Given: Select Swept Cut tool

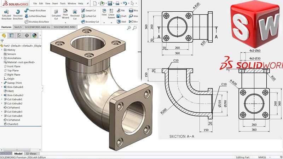Looking at the screenshot, I should 88,11.
